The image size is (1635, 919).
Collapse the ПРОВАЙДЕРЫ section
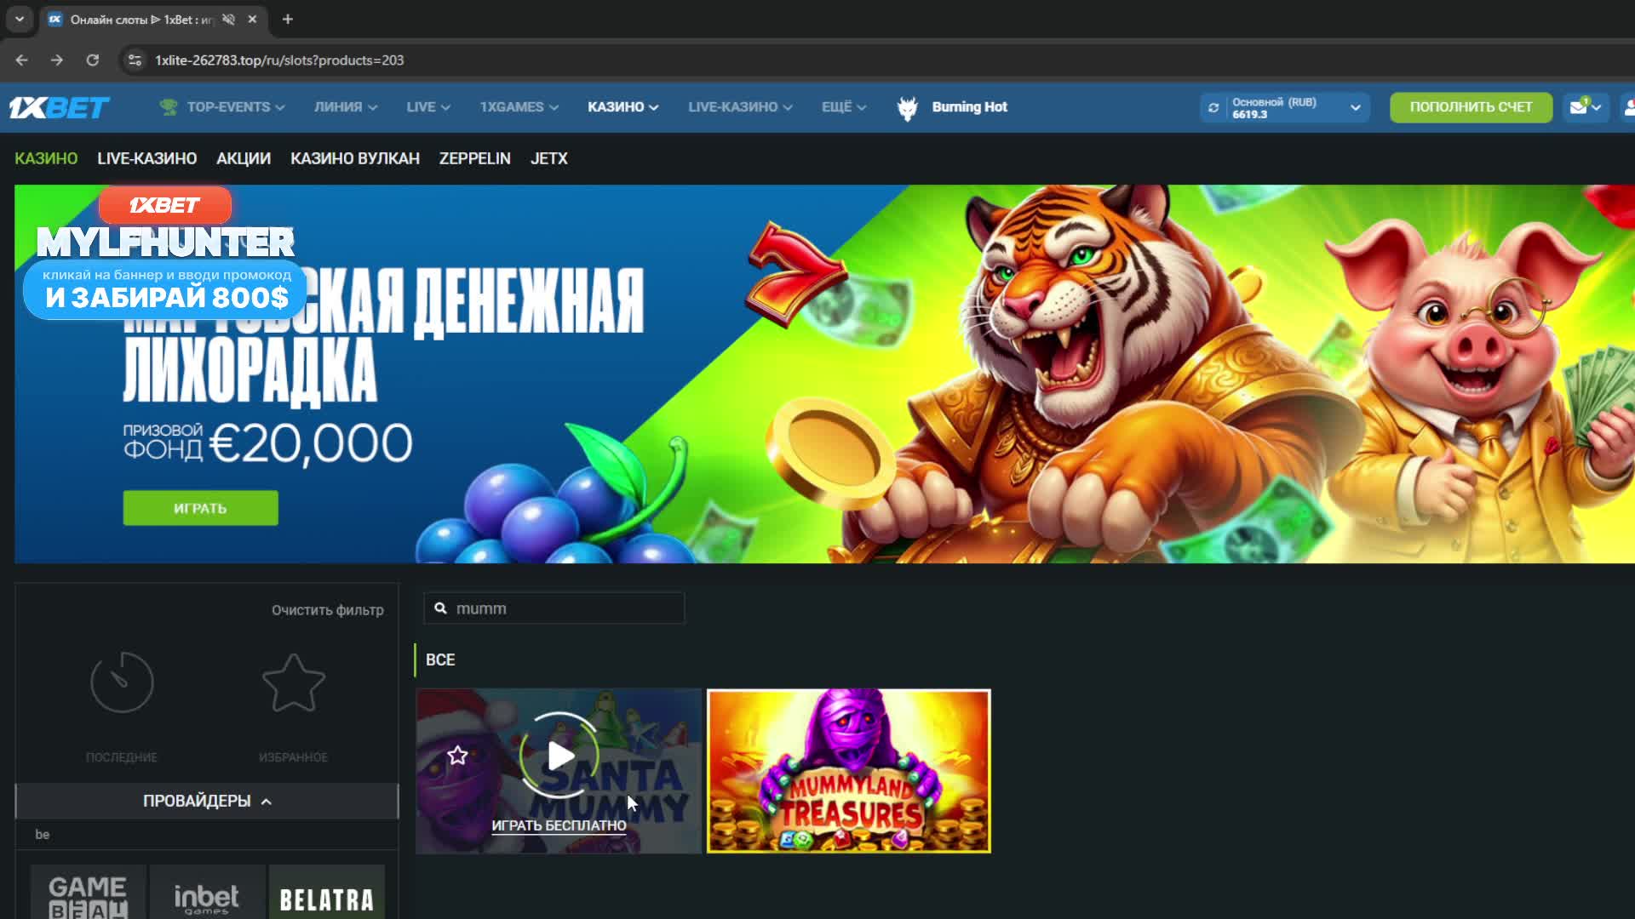click(207, 801)
